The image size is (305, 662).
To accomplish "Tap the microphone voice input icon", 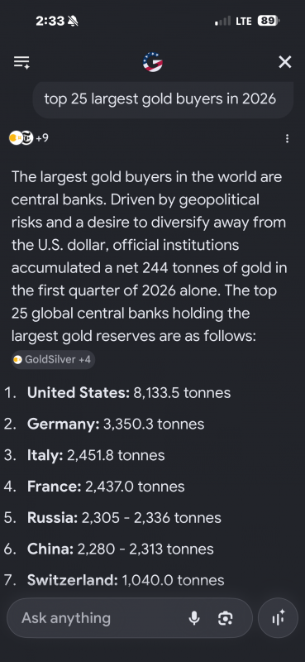I will tap(194, 618).
